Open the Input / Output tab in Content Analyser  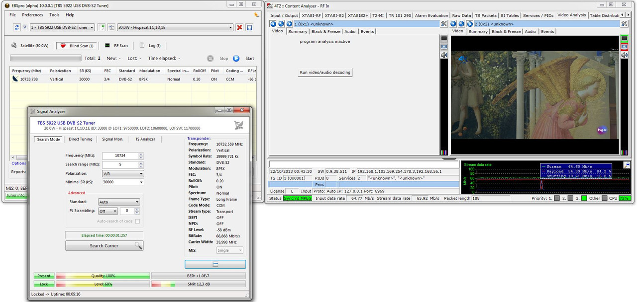284,15
